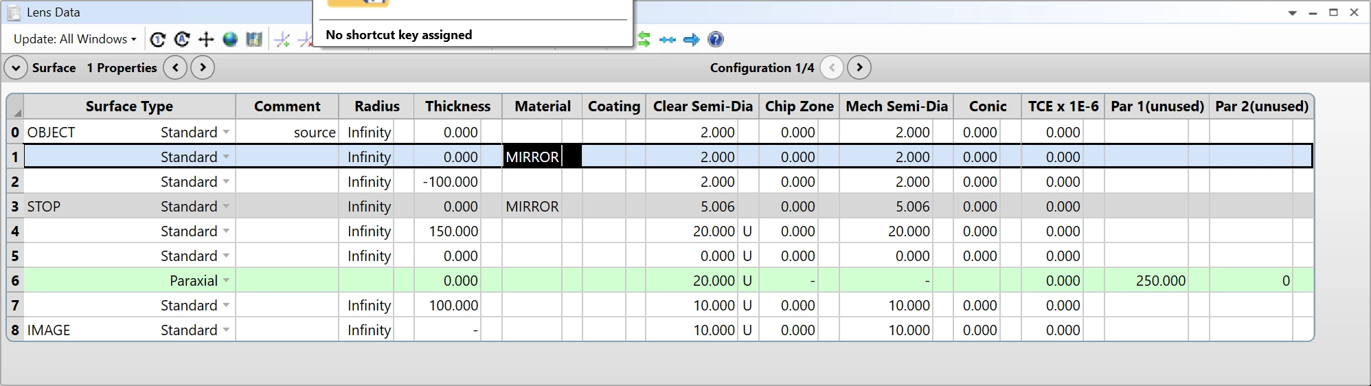
Task: Click the globe icon in toolbar
Action: tap(230, 39)
